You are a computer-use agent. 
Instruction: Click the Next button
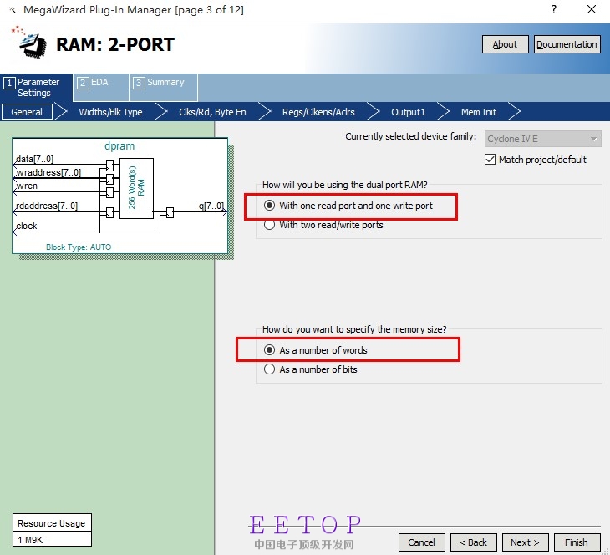tap(526, 542)
